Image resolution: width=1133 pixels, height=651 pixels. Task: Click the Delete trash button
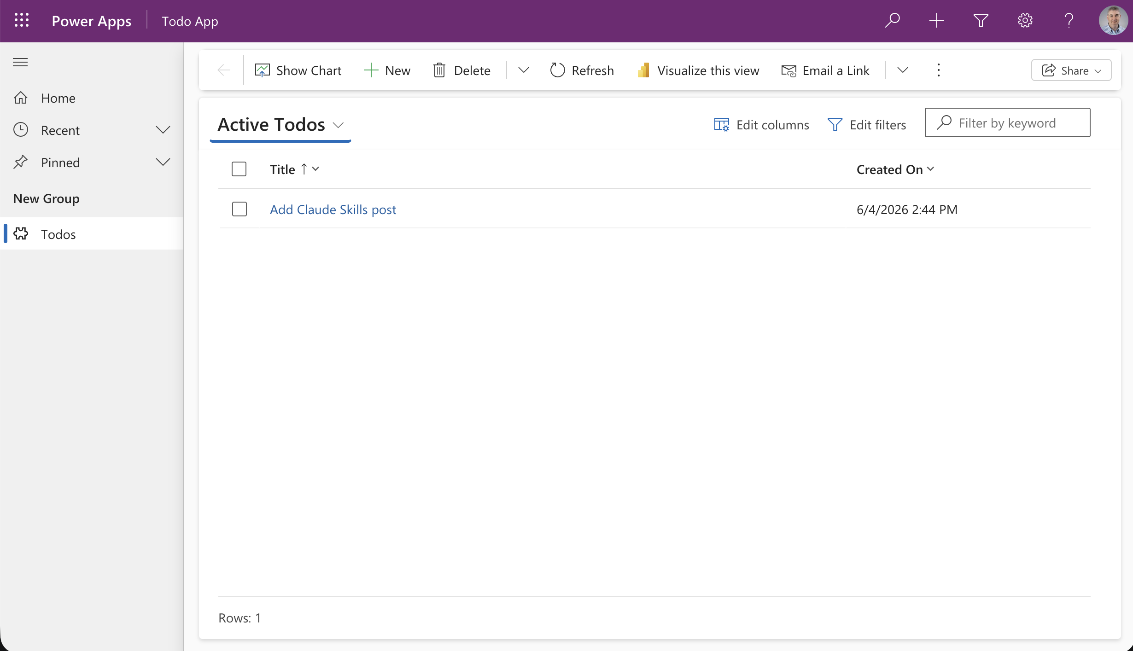(x=461, y=70)
